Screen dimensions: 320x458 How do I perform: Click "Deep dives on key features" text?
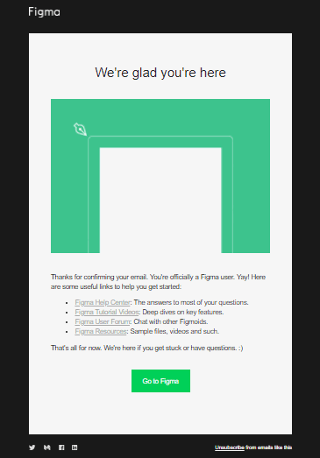point(183,312)
